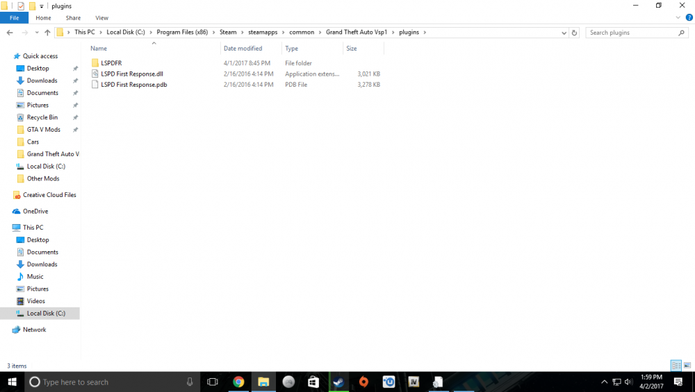Open the Windows Start menu
Image resolution: width=695 pixels, height=392 pixels.
tap(12, 382)
